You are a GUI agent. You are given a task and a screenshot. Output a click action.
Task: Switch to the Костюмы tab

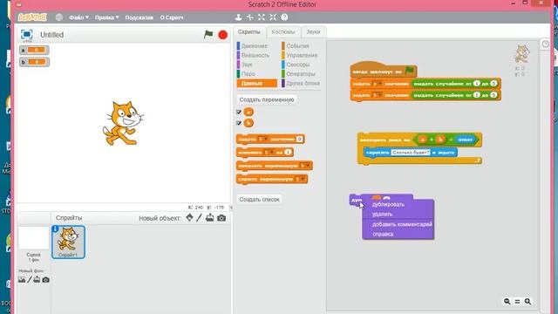point(283,31)
